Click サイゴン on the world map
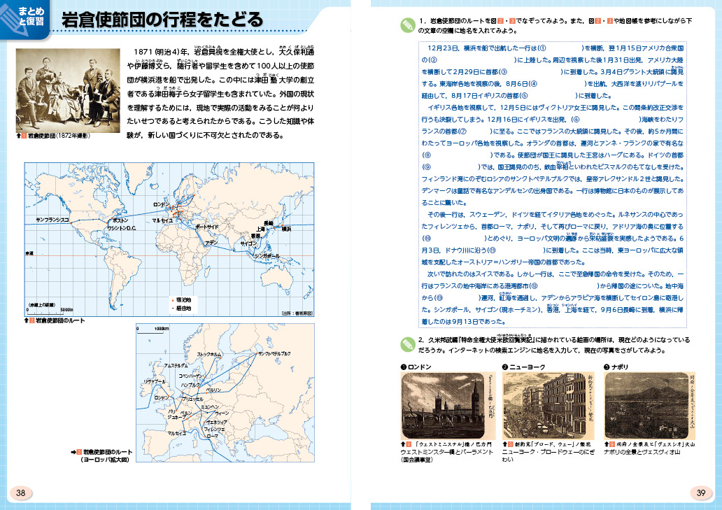The height and width of the screenshot is (510, 722). click(248, 243)
